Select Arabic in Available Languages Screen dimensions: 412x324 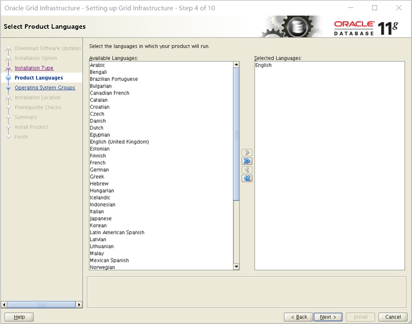pos(161,65)
